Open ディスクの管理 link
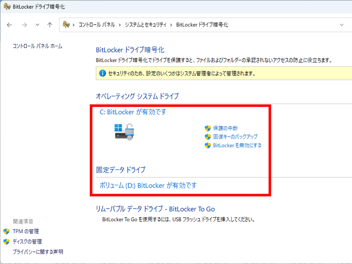This screenshot has height=264, width=352. click(x=27, y=242)
